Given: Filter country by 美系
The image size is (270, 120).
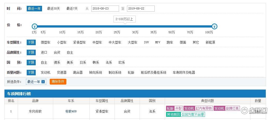Looking at the screenshot, I should point(70,62).
